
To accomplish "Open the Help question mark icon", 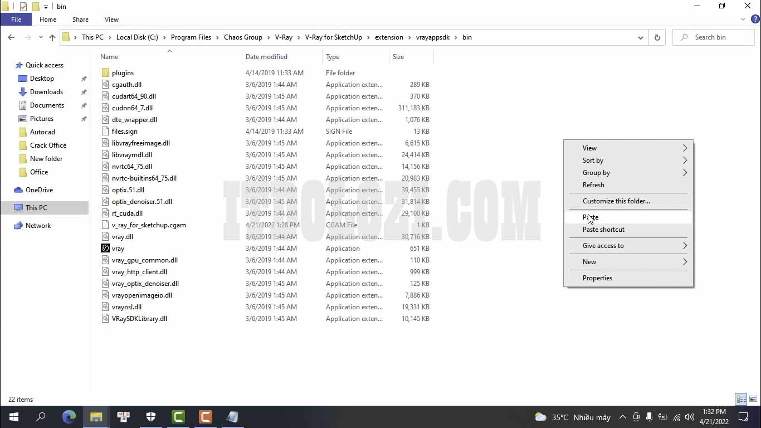I will click(x=755, y=20).
